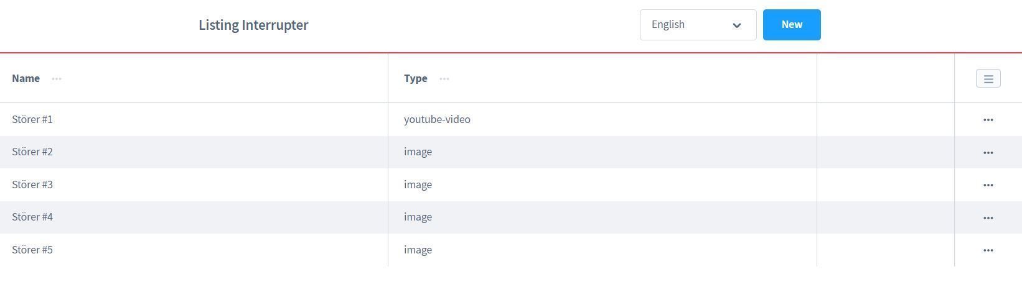Open the three-dot actions for Störer #1
The image size is (1022, 305).
(988, 120)
